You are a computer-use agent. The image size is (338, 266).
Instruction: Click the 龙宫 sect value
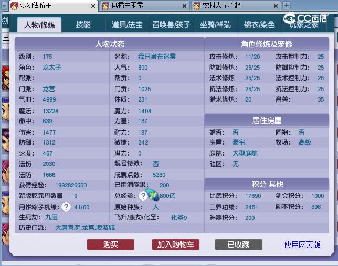click(49, 89)
